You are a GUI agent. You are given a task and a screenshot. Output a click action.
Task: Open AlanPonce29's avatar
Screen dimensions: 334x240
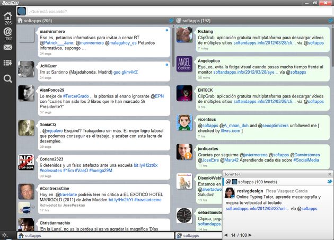(x=26, y=93)
